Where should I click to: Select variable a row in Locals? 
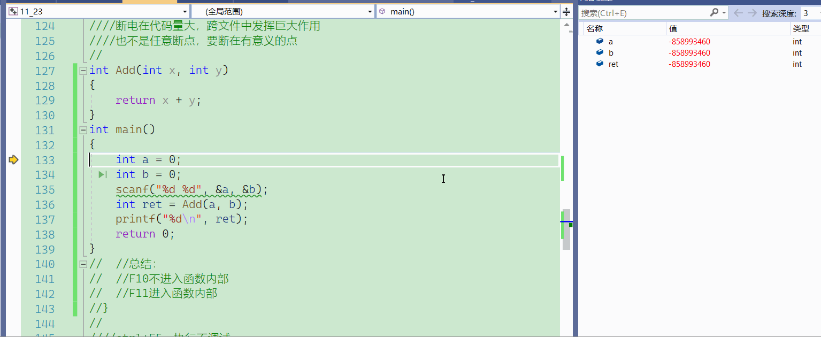click(x=700, y=41)
